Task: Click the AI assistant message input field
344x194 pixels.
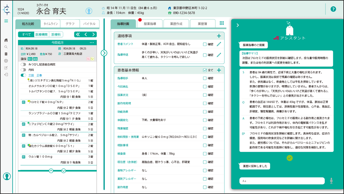Action: click(282, 181)
